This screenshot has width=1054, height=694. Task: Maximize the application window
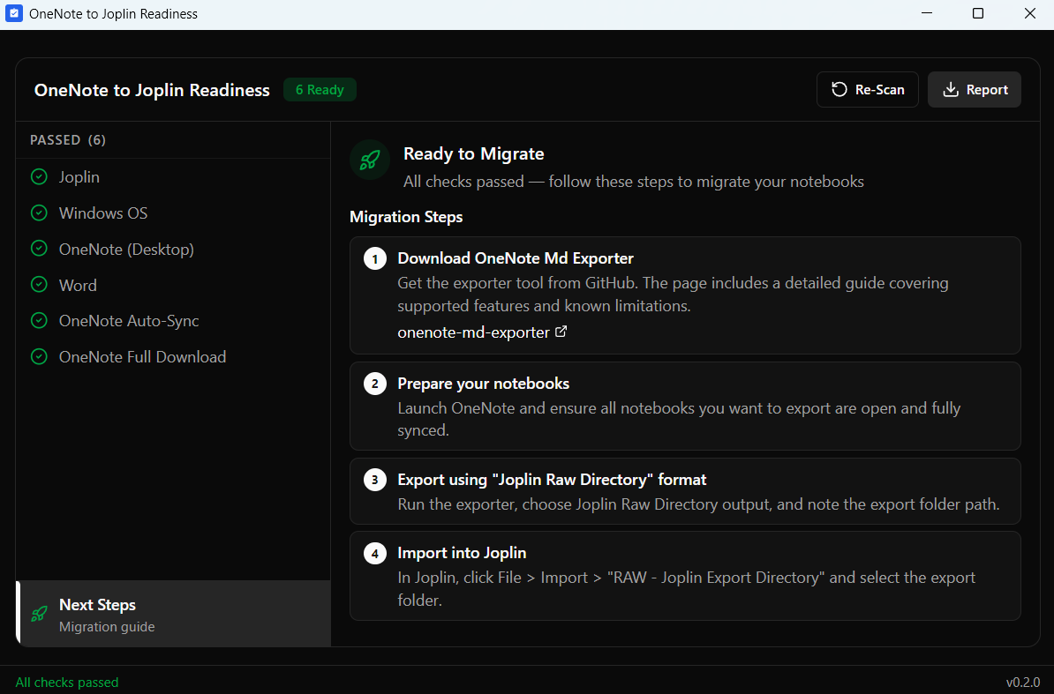[x=978, y=14]
